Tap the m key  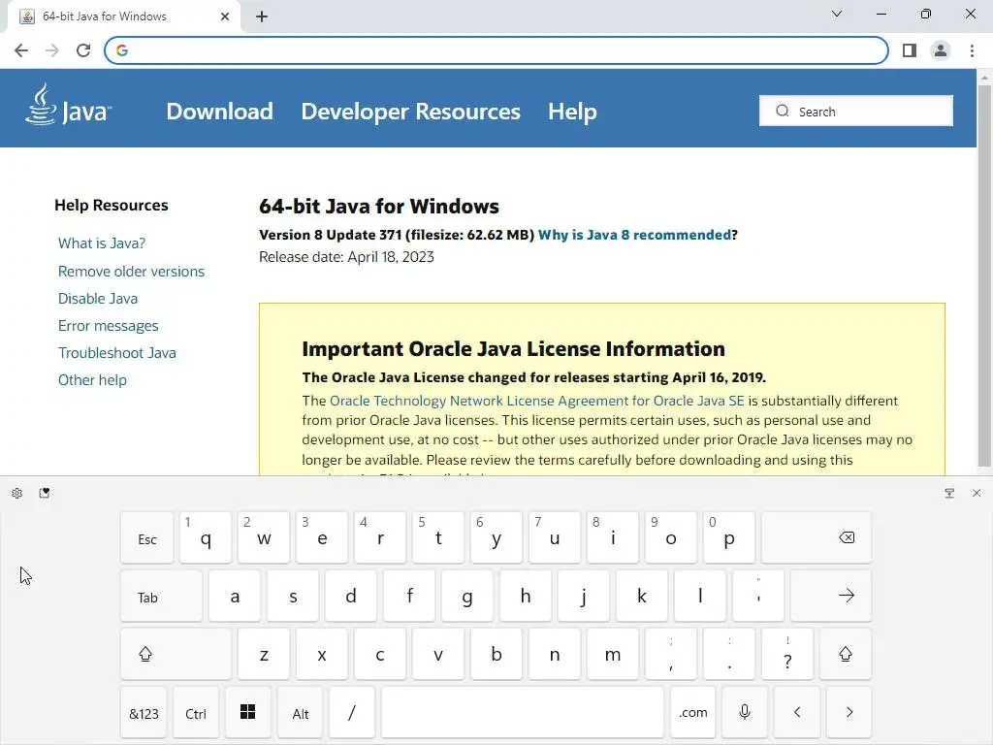(x=613, y=655)
